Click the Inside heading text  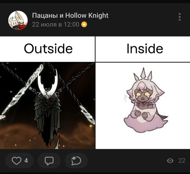tap(145, 49)
